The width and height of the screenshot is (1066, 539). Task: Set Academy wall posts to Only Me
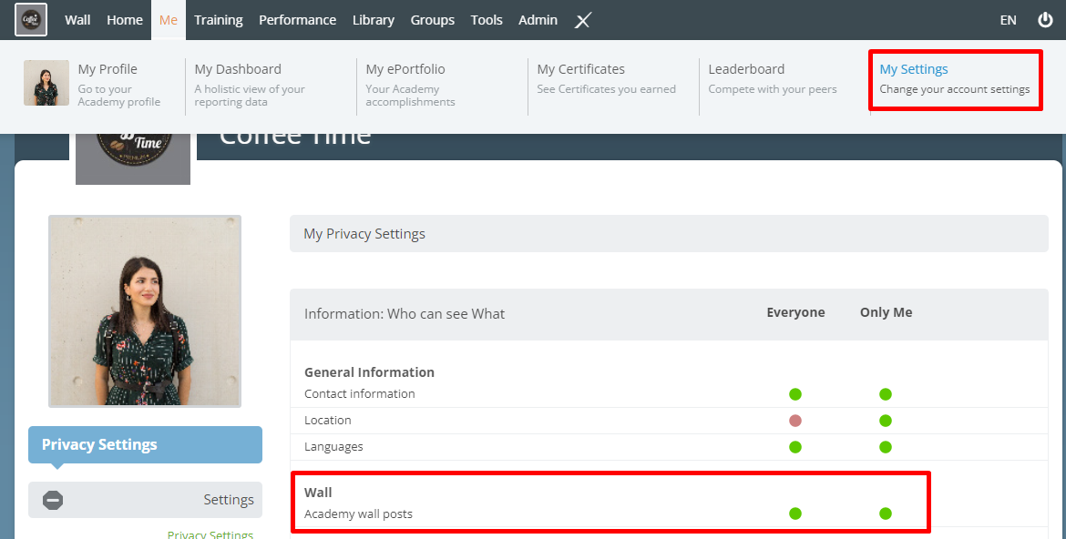tap(886, 514)
